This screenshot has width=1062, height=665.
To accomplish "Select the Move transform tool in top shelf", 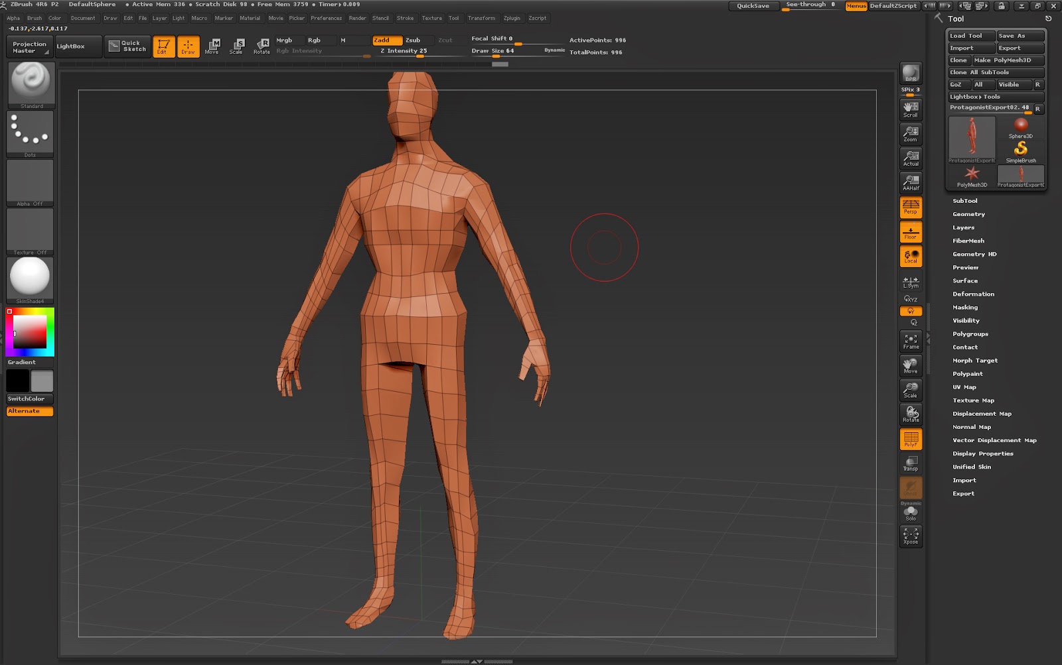I will pyautogui.click(x=212, y=46).
